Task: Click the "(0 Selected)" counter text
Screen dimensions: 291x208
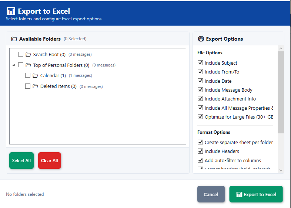Action: point(75,39)
